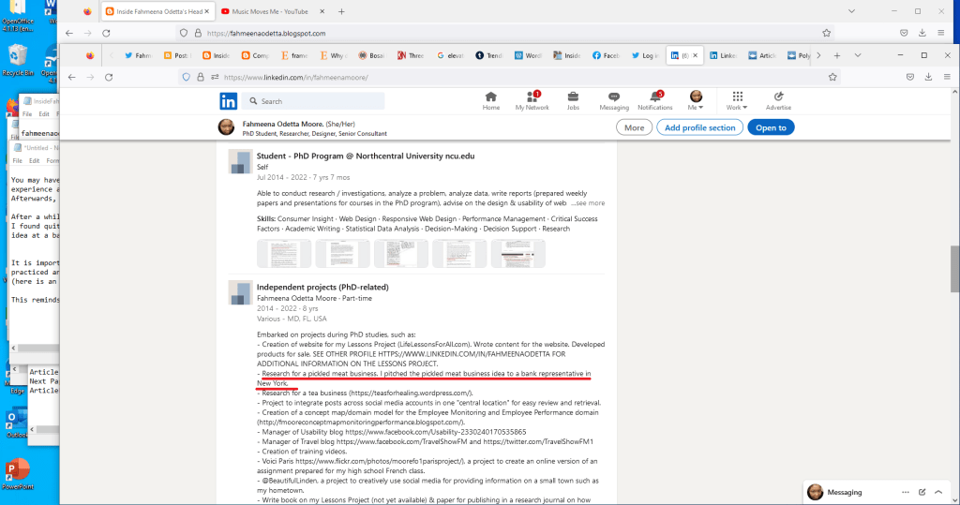Screen dimensions: 960x505
Task: Open the LinkedIn Jobs briefcase icon
Action: [x=573, y=101]
